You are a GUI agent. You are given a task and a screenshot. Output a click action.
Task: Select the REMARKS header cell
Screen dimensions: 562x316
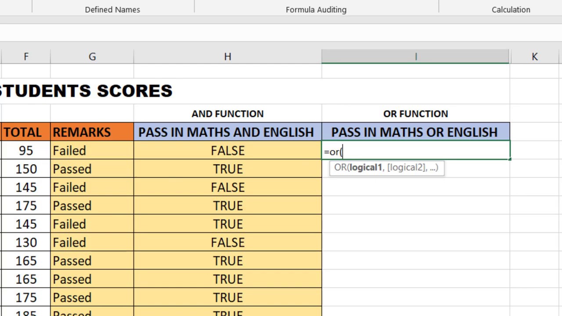click(92, 132)
